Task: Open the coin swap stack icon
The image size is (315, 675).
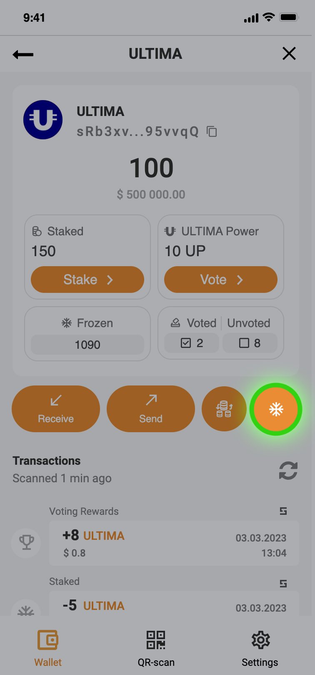Action: 224,409
